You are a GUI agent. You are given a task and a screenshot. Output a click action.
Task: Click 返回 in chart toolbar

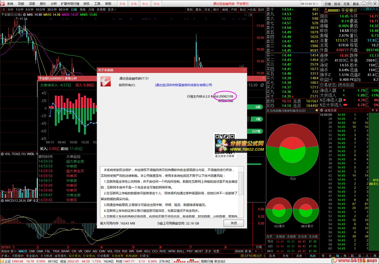(x=261, y=10)
